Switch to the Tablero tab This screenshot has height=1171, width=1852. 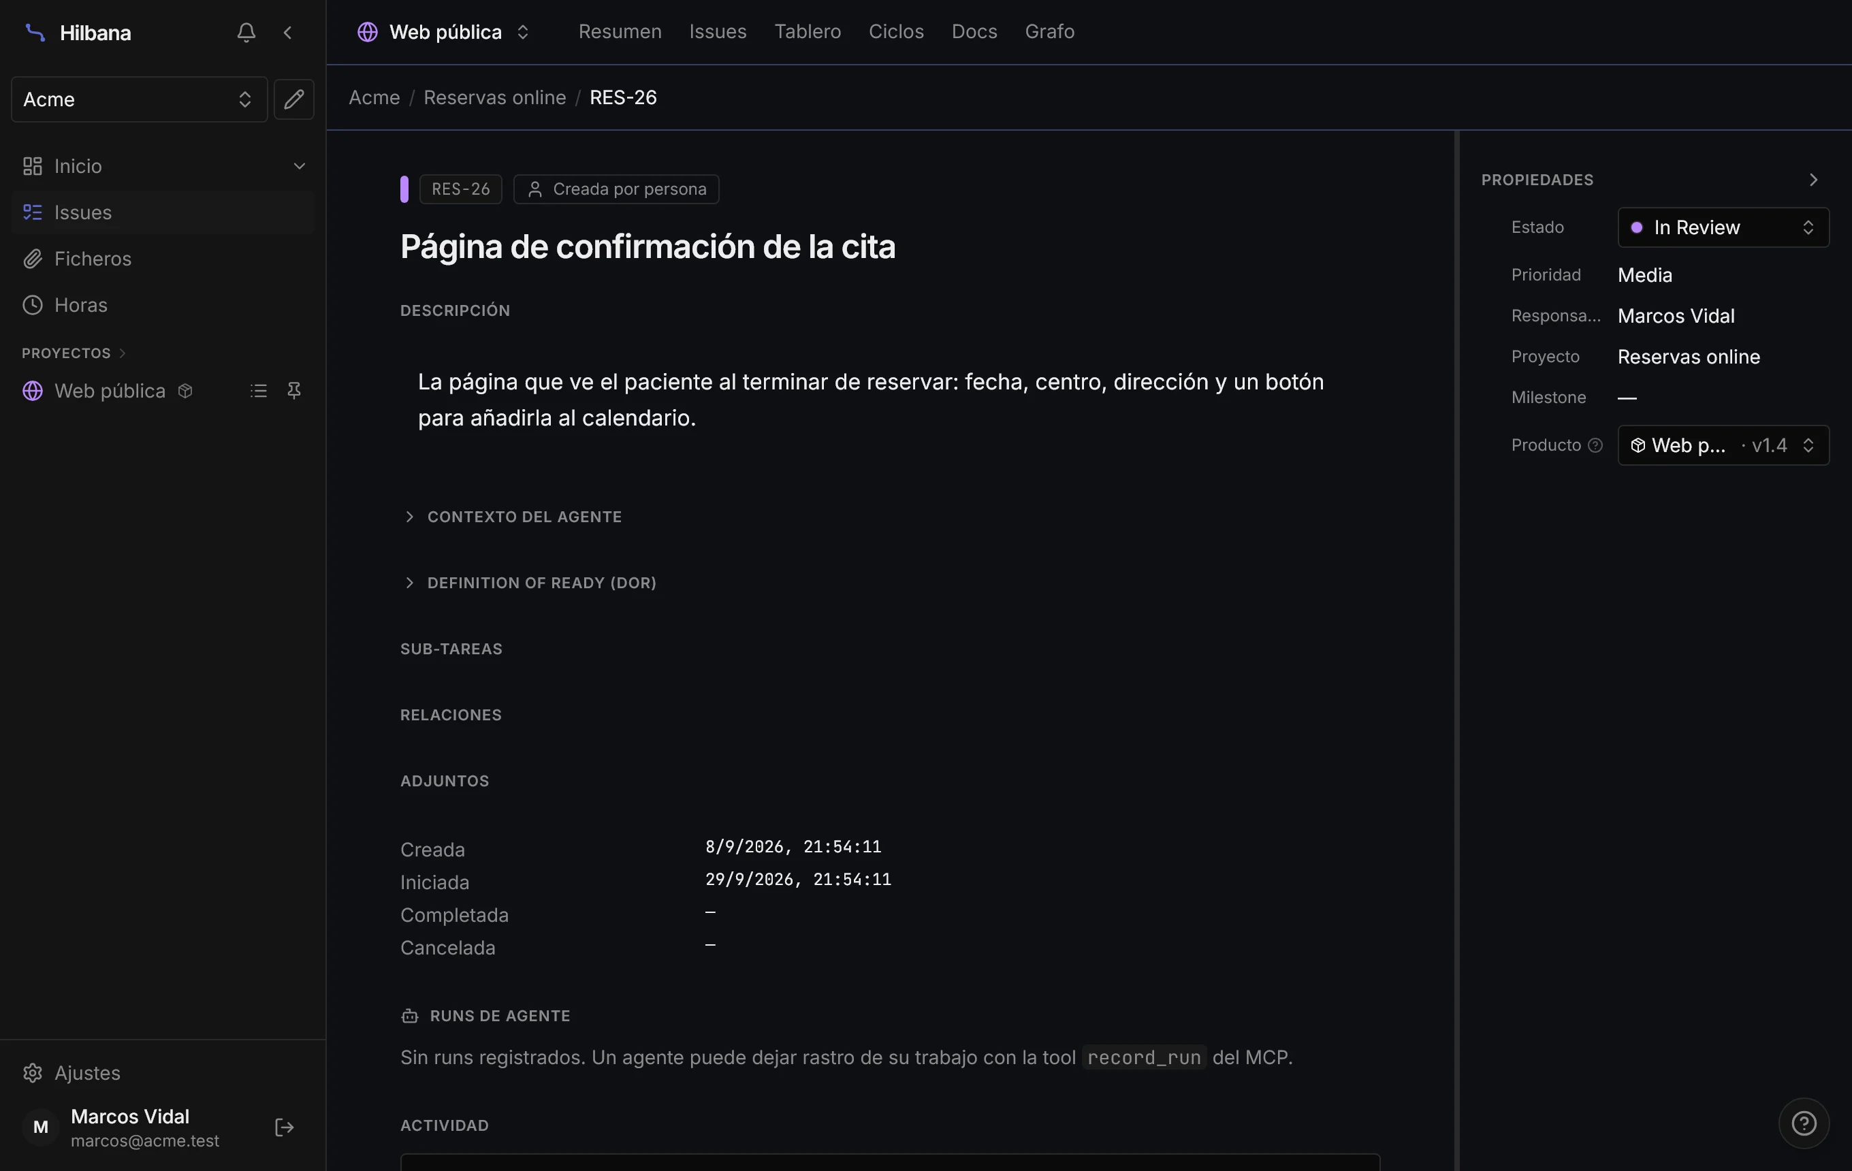click(x=807, y=32)
